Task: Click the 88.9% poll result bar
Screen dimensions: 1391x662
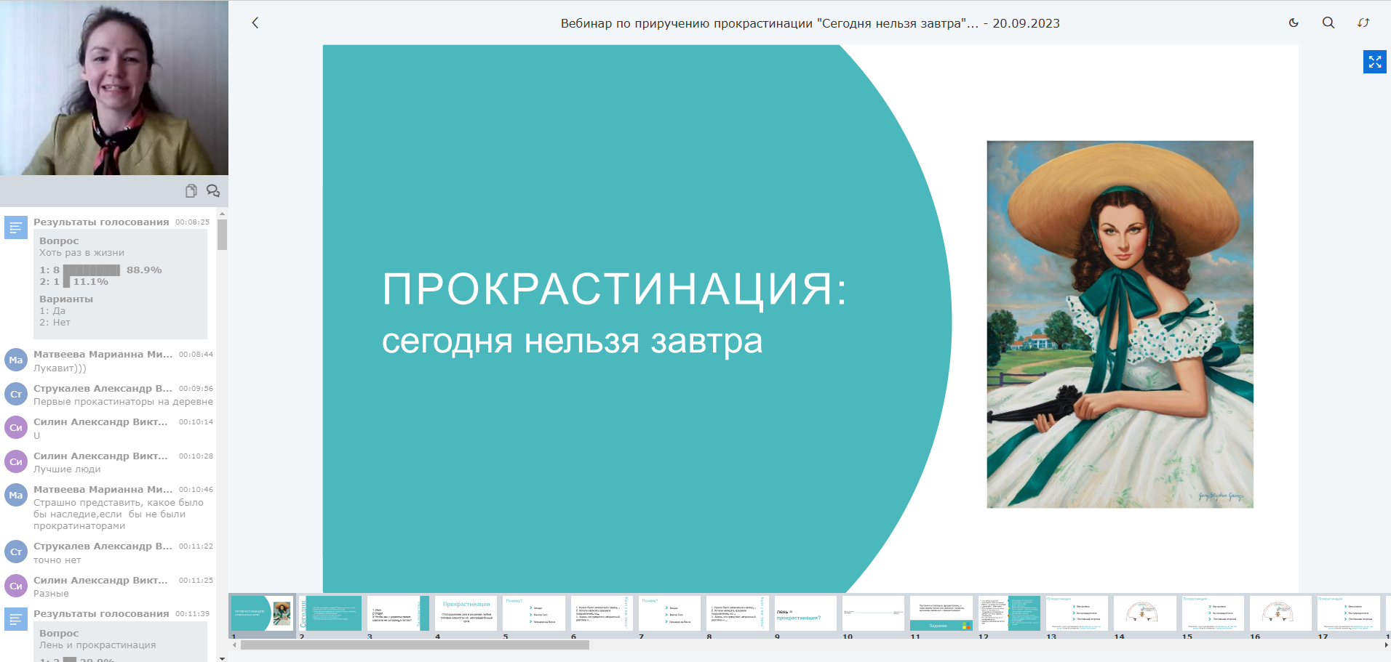Action: [91, 270]
